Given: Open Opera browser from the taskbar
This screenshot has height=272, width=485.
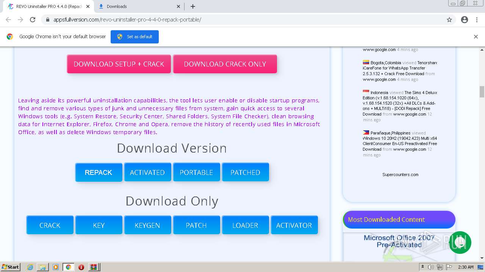Looking at the screenshot, I should pyautogui.click(x=81, y=267).
